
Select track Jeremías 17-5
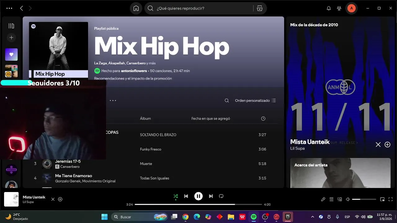click(68, 161)
